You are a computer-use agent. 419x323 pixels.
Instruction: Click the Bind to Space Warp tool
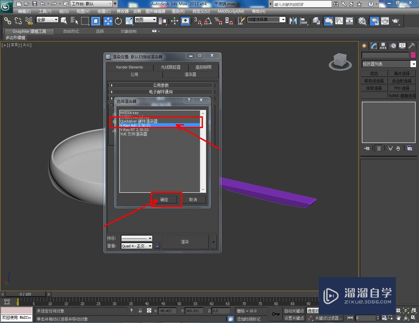click(29, 21)
